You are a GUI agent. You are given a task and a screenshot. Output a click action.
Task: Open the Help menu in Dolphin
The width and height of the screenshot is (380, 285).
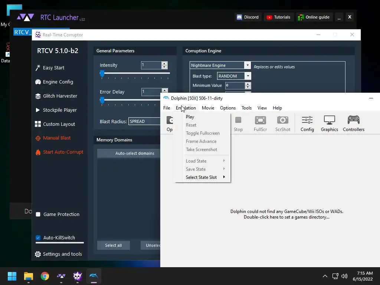[277, 108]
